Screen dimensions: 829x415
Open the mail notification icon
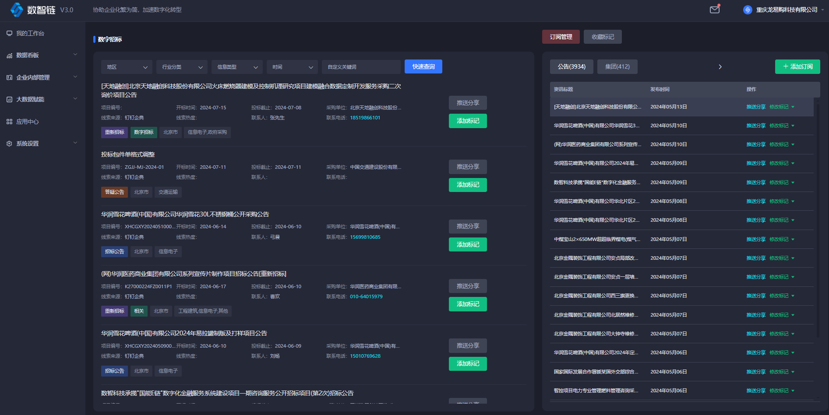click(715, 9)
